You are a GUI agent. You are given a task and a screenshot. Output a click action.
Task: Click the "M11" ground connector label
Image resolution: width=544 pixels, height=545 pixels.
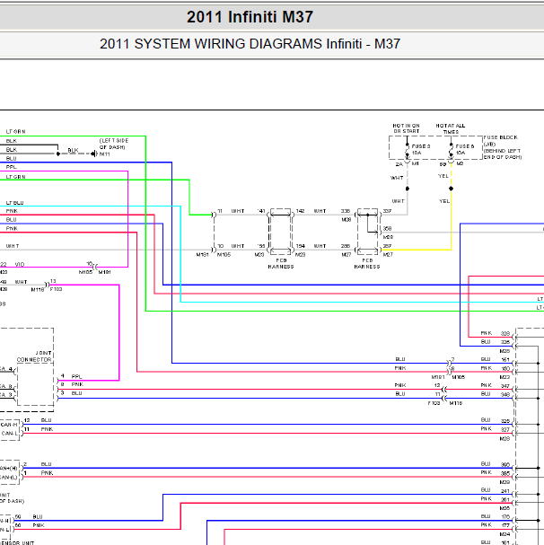tap(105, 154)
